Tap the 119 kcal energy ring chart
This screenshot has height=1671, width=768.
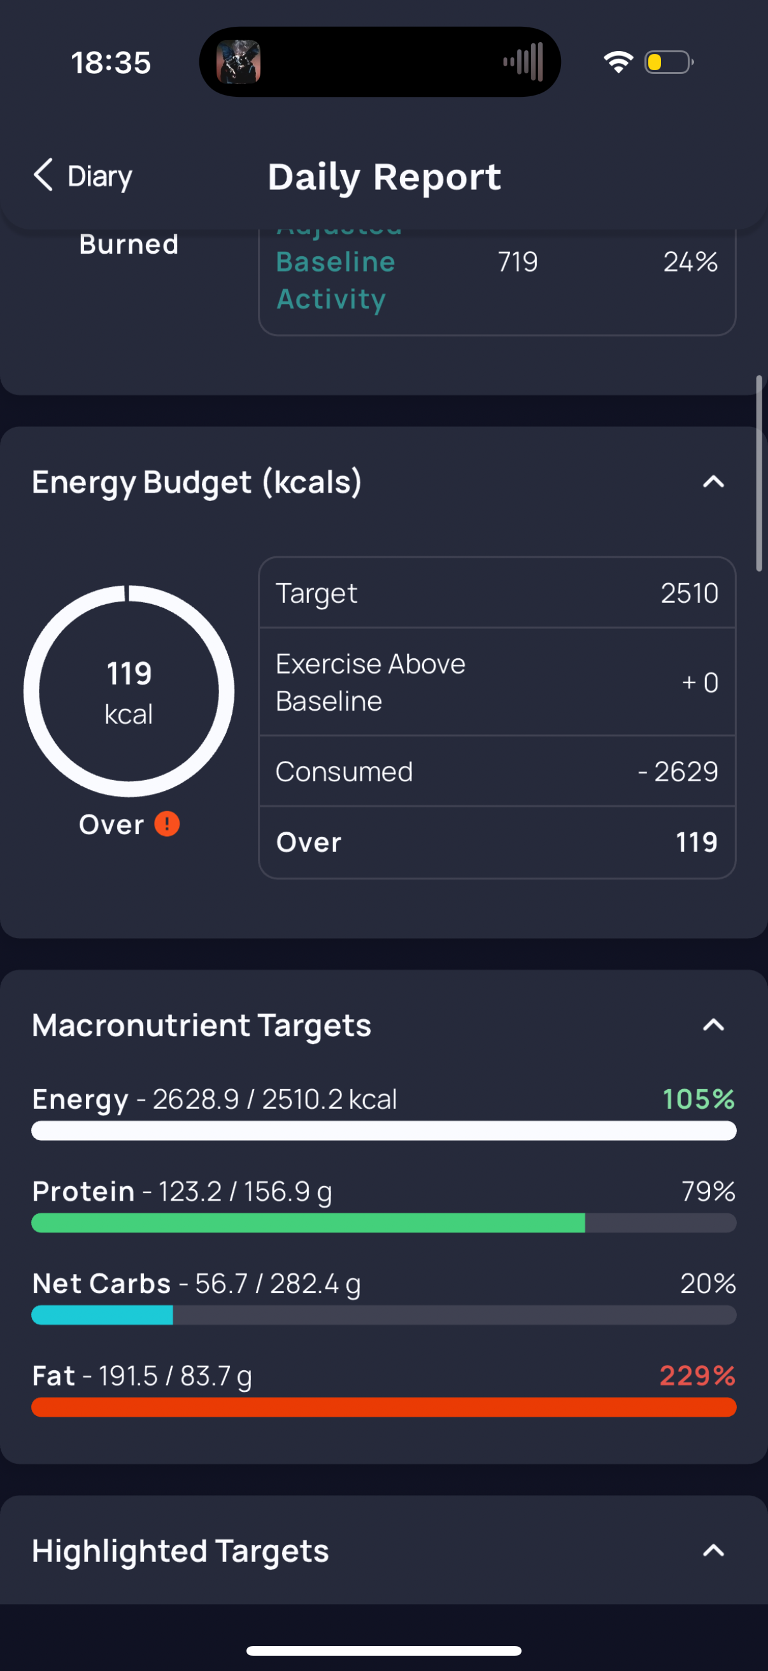click(x=129, y=691)
